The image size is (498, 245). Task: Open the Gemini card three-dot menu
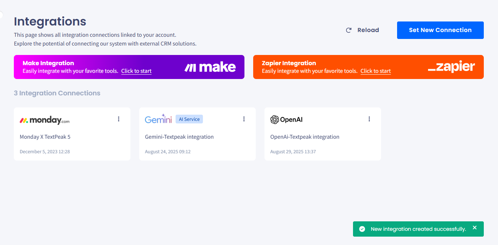(244, 119)
